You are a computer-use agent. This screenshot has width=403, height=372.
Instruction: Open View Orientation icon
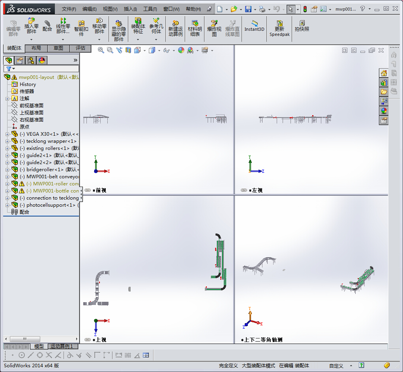point(137,50)
